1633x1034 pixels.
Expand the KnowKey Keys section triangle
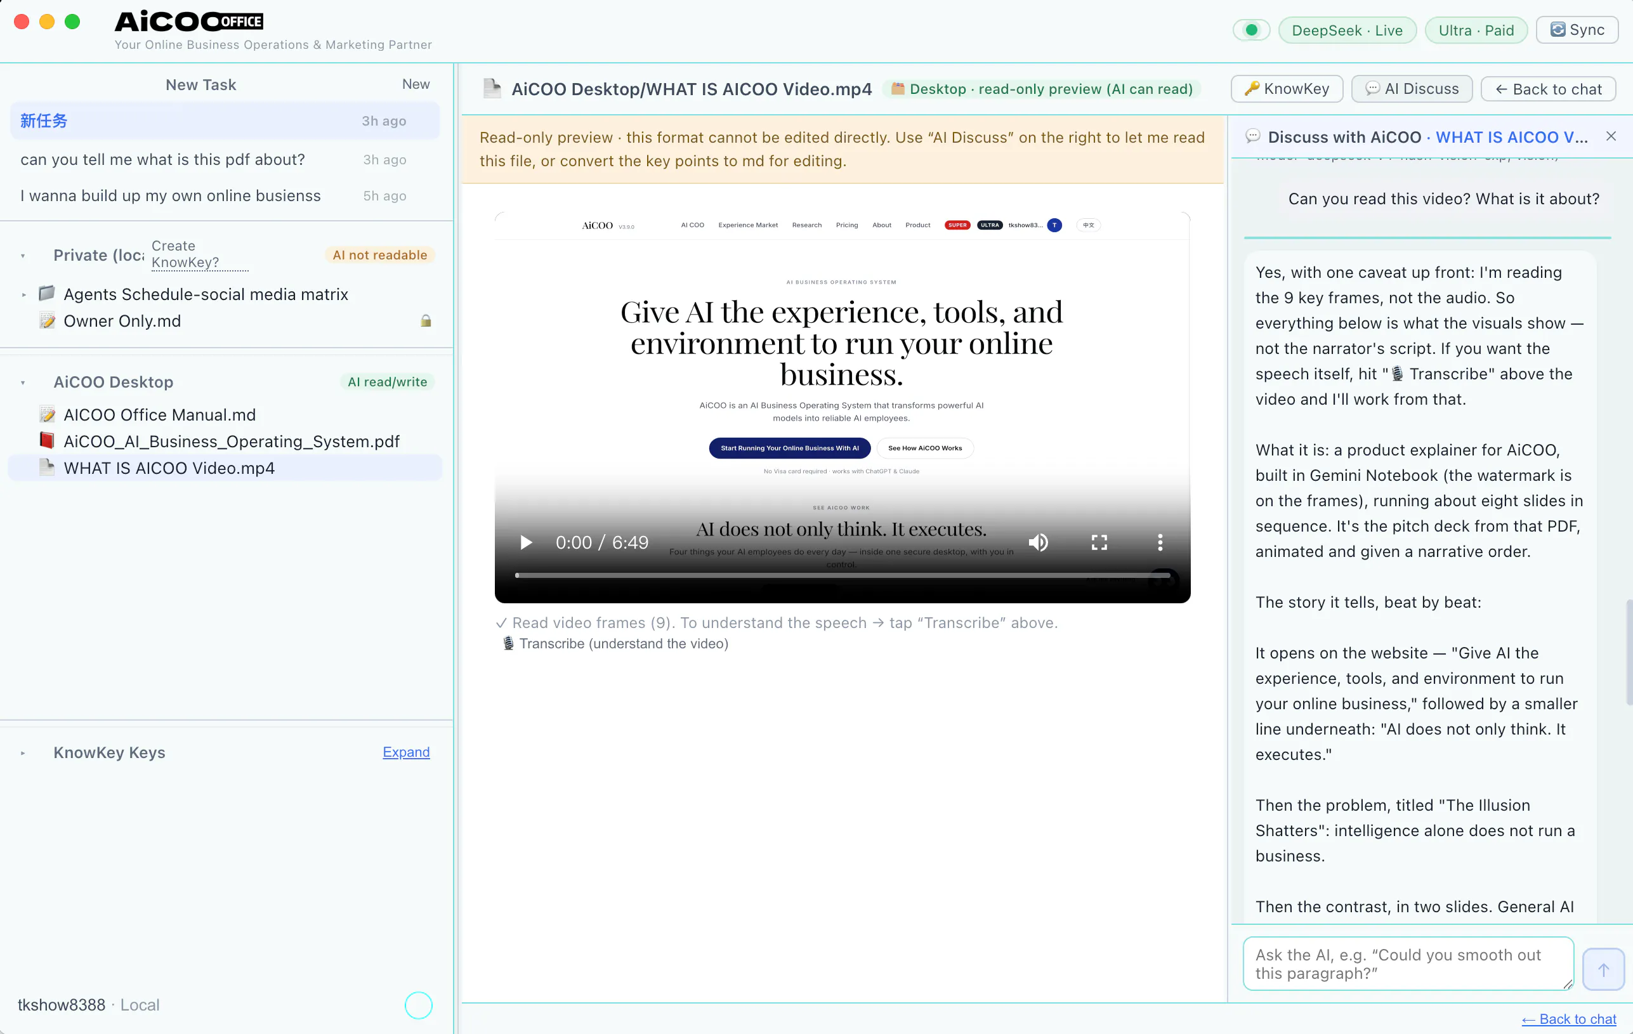tap(23, 752)
